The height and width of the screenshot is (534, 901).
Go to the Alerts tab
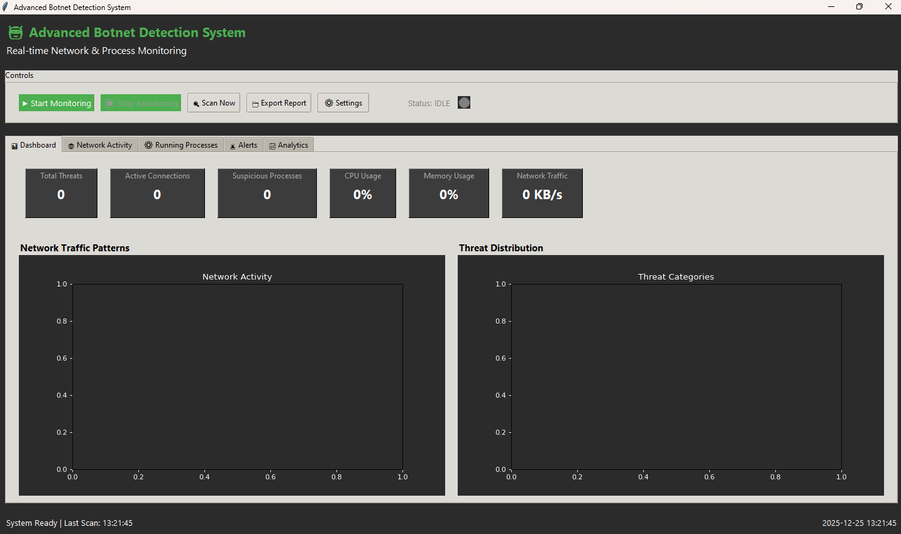(243, 145)
